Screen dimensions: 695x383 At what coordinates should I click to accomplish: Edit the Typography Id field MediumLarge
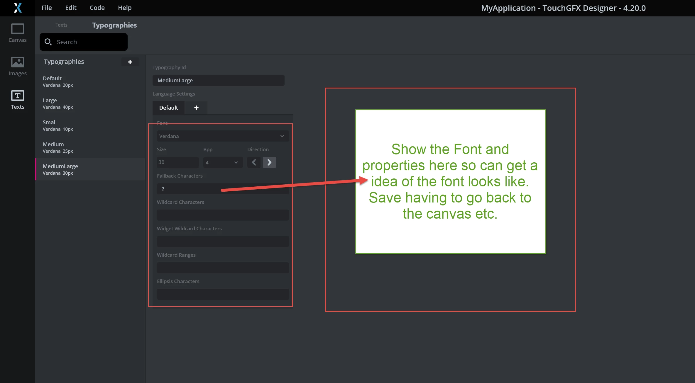[x=219, y=80]
